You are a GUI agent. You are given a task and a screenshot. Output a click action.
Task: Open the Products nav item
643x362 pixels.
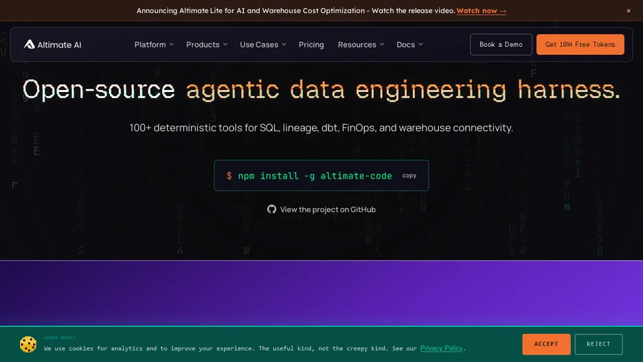click(206, 44)
